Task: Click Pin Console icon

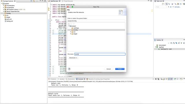Action: click(x=175, y=79)
